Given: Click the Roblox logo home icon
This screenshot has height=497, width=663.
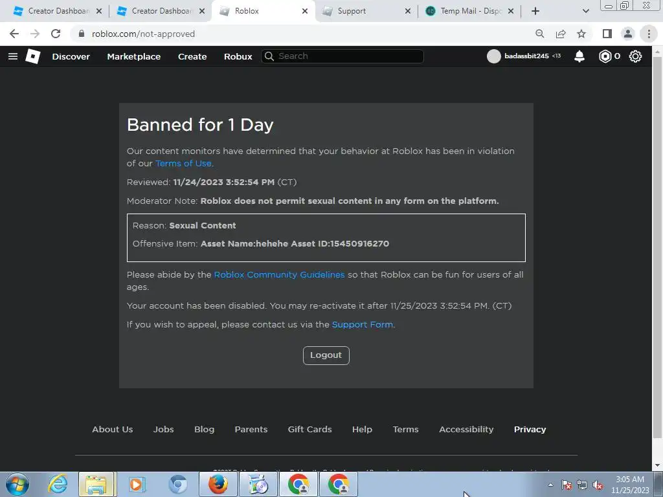Looking at the screenshot, I should (33, 56).
